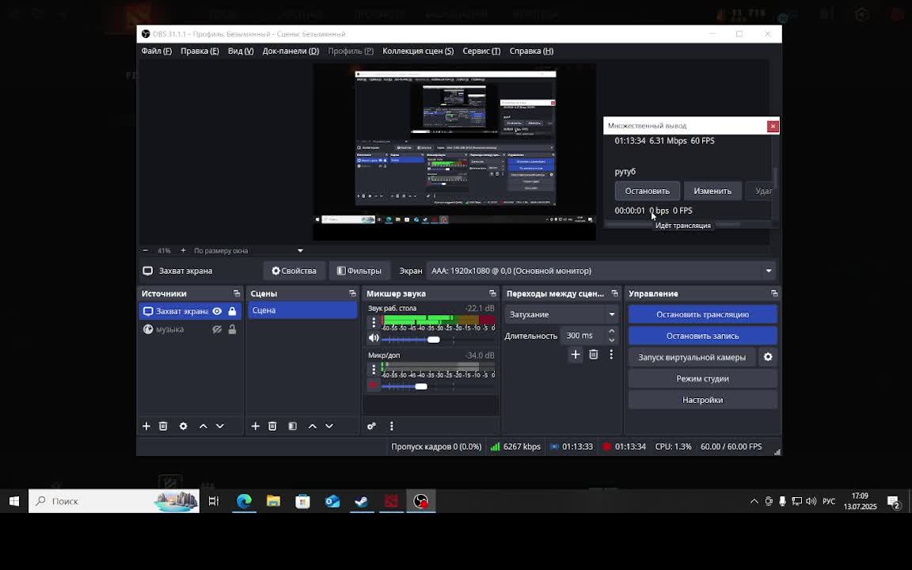Image resolution: width=912 pixels, height=570 pixels.
Task: Pop out the Источники dock panel
Action: coord(236,294)
